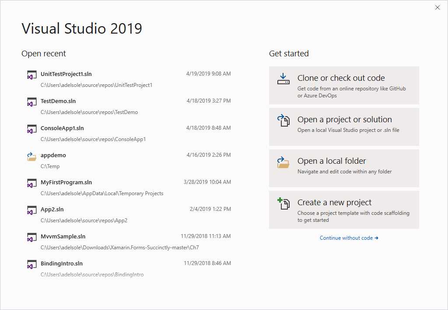Click the Create a new project icon
Screen dimensions: 448x310
coord(283,203)
